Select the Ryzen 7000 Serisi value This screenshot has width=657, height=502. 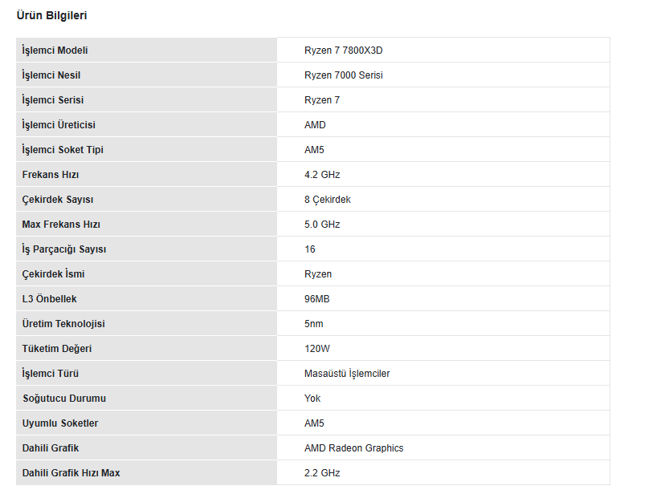[343, 75]
